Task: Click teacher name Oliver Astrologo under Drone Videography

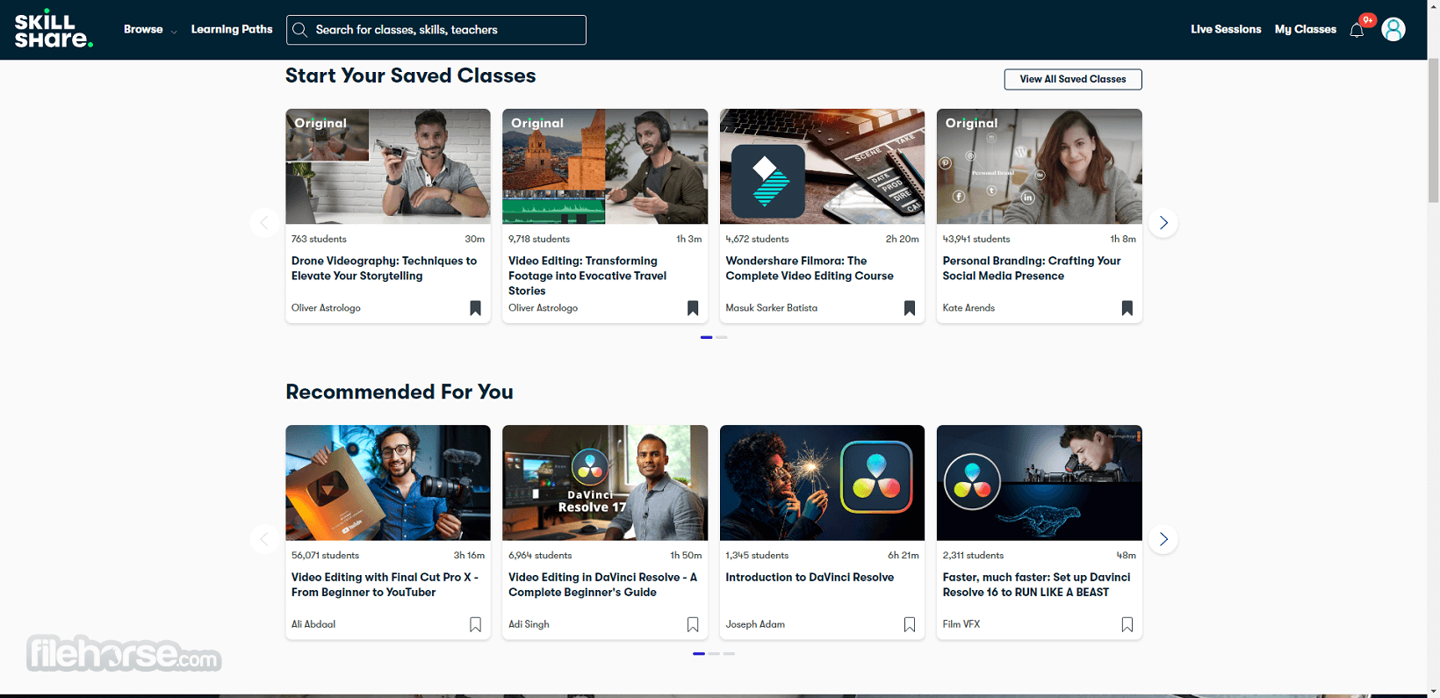Action: pos(326,308)
